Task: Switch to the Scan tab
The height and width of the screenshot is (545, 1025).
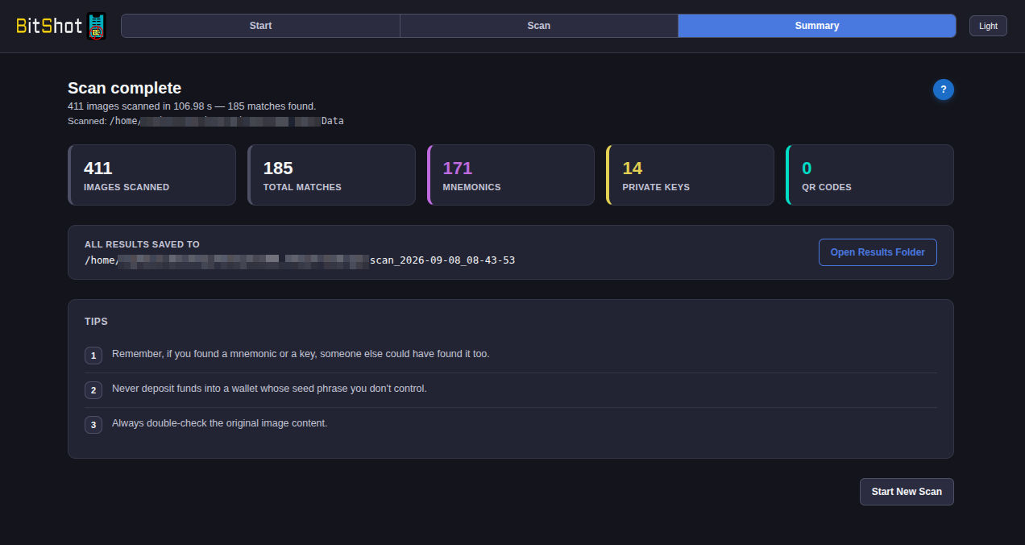Action: pos(538,26)
